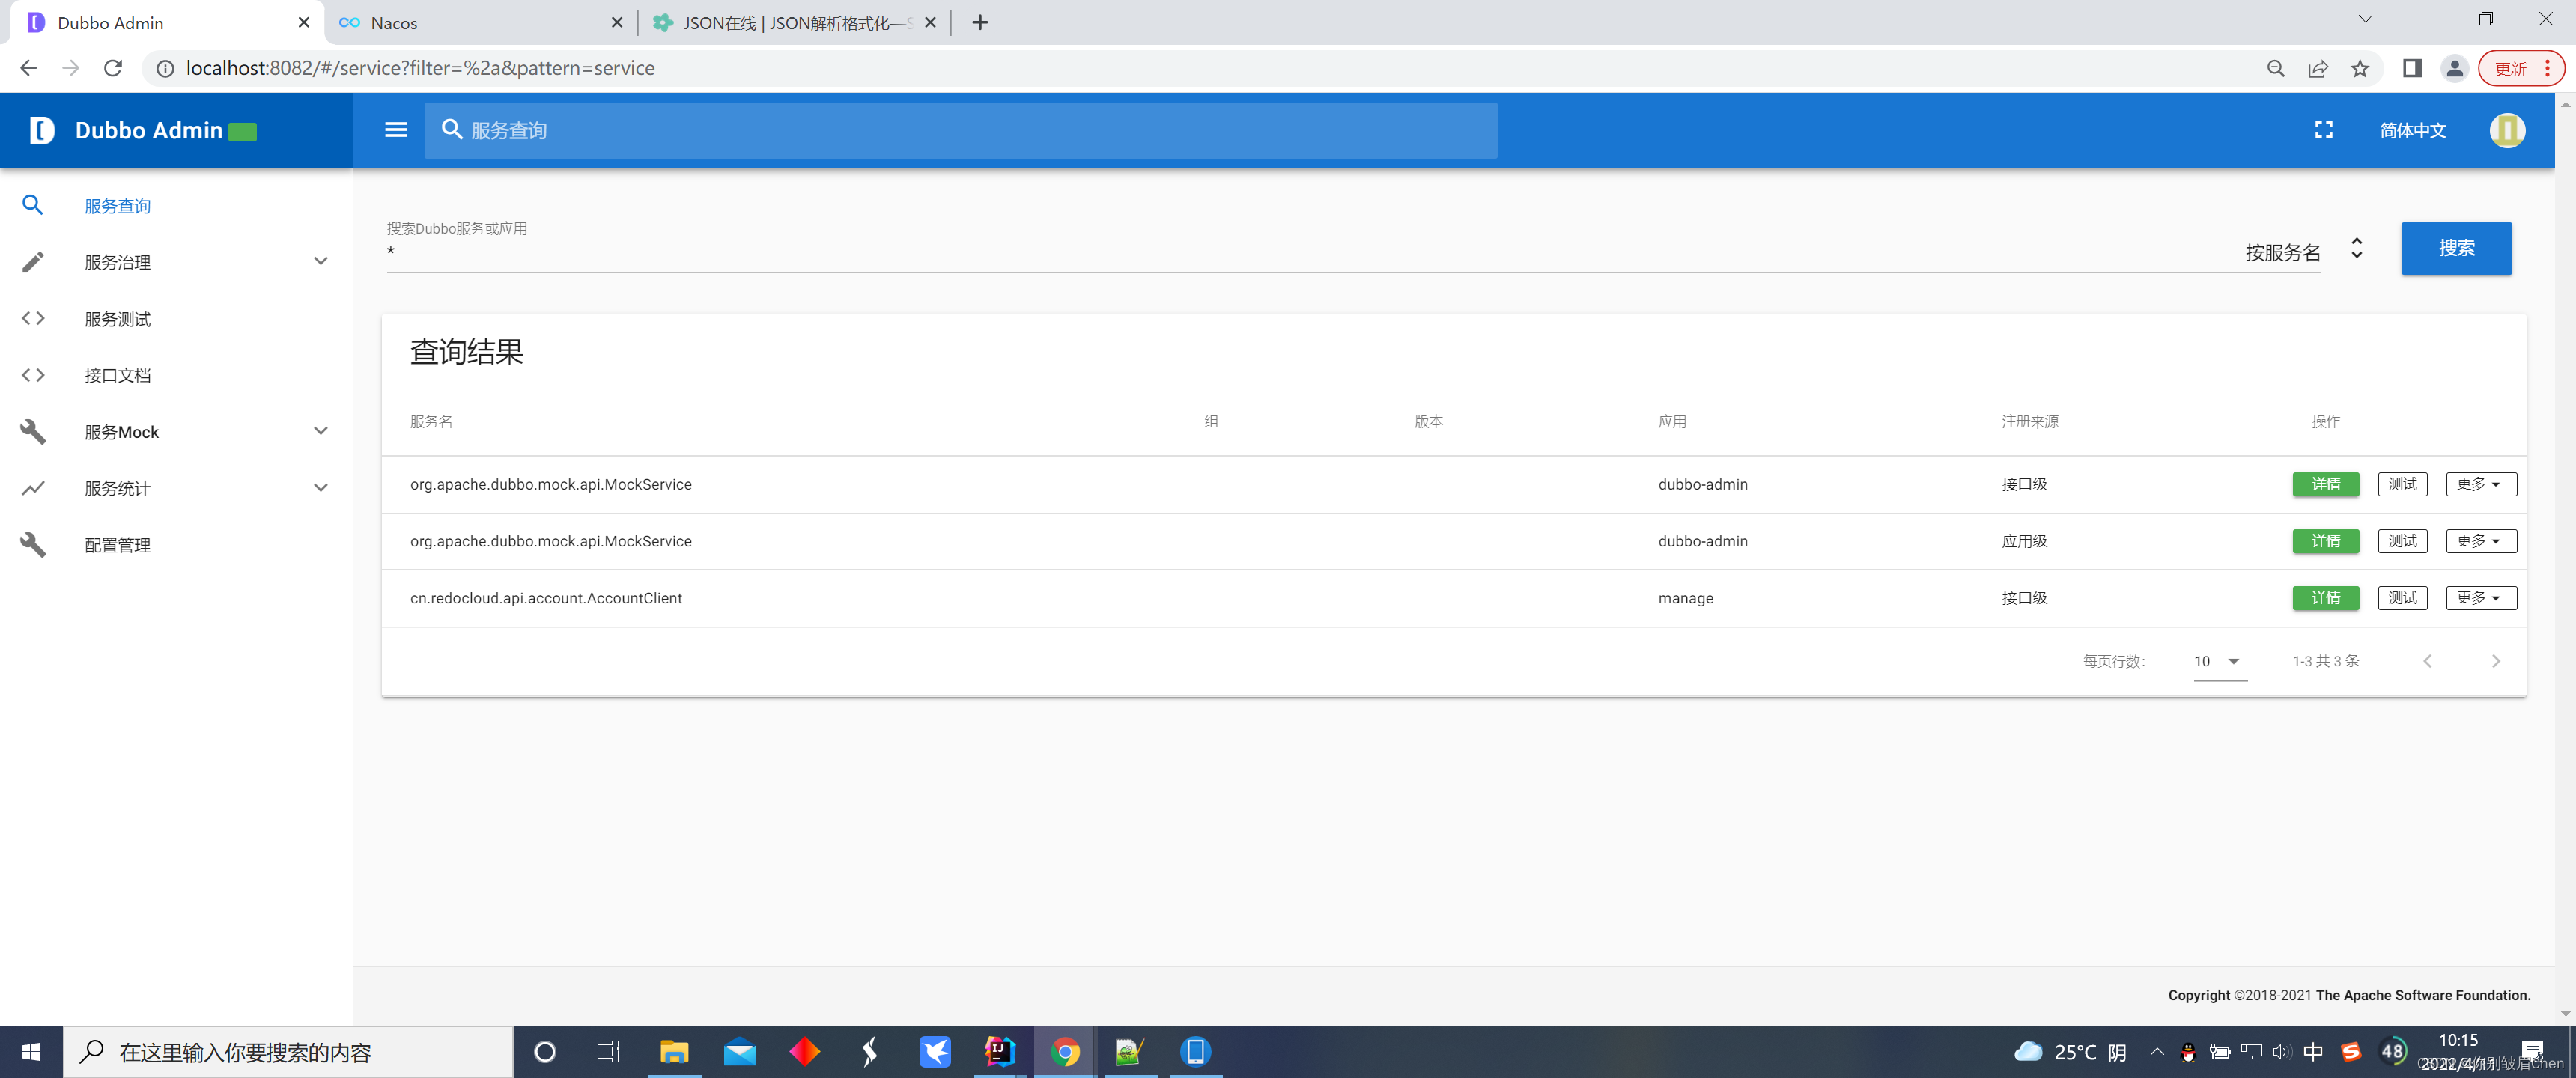Open 服务测试 in the sidebar
The height and width of the screenshot is (1078, 2576).
coord(118,319)
